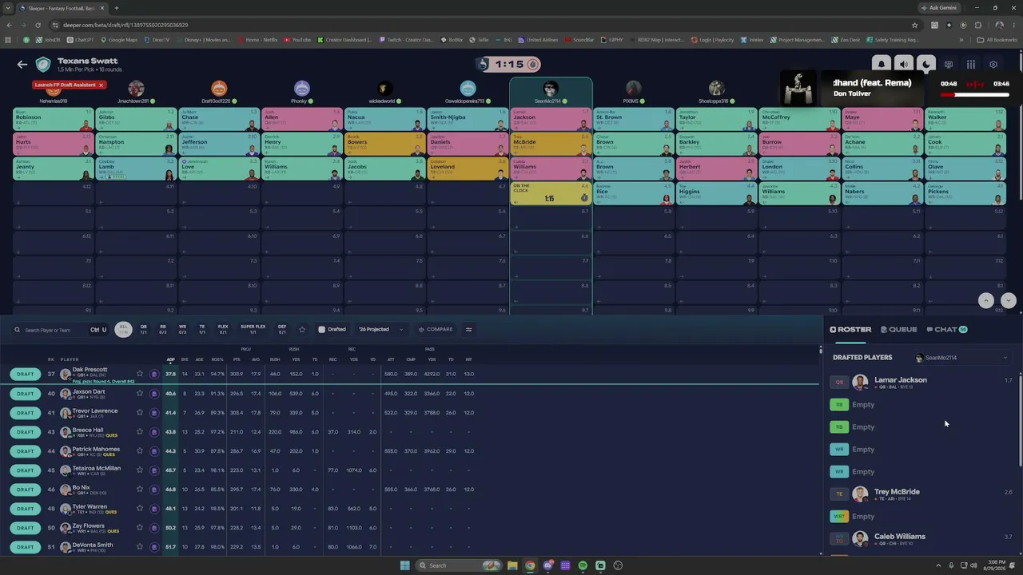Viewport: 1023px width, 575px height.
Task: Filter players by QB position
Action: point(144,329)
